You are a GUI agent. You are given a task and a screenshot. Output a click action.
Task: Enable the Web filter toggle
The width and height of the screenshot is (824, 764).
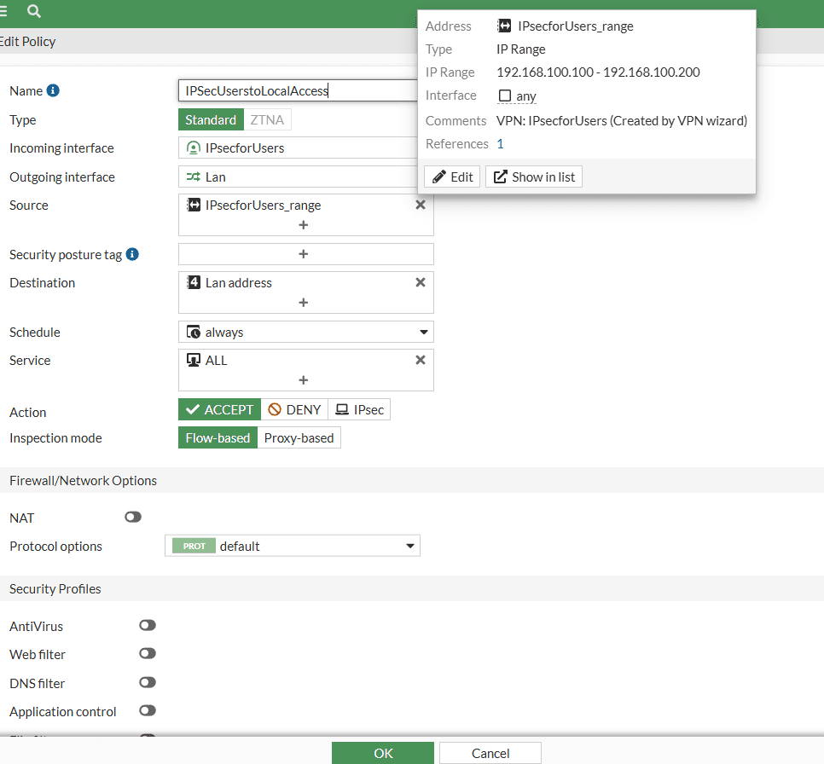(x=147, y=654)
